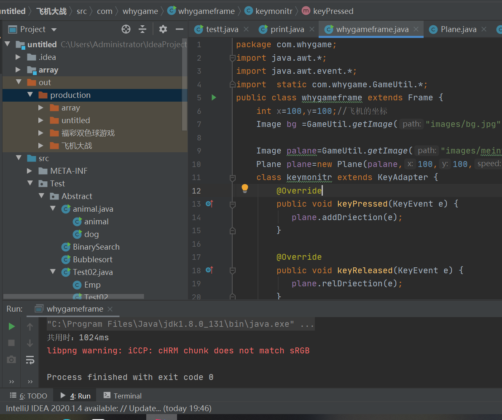
Task: Click override marker beside keyPressed line
Action: (x=209, y=204)
